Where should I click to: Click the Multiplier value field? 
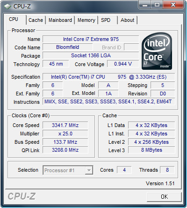click(x=65, y=134)
